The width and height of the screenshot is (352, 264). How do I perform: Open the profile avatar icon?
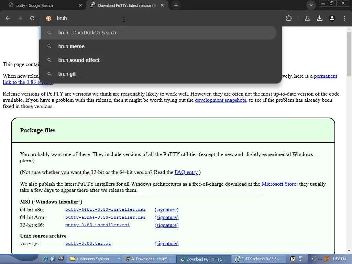click(x=332, y=18)
